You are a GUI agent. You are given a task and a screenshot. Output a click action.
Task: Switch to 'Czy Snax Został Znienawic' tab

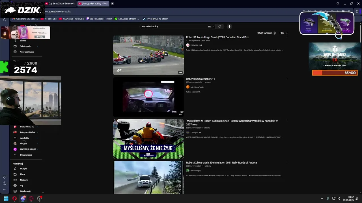tap(60, 3)
